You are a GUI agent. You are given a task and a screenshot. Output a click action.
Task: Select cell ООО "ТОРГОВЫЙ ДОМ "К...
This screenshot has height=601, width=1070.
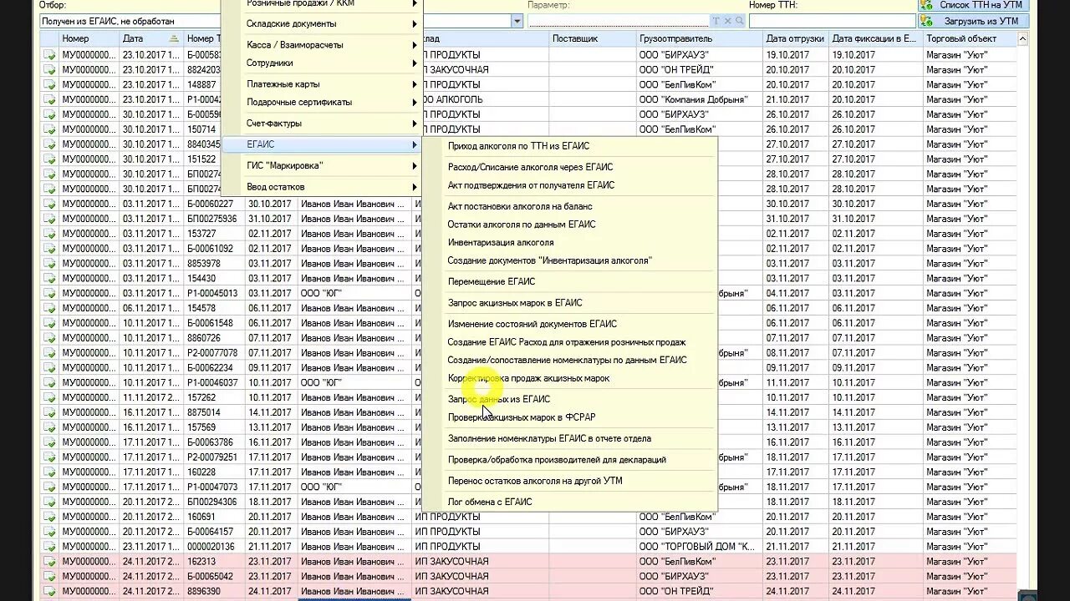[x=700, y=547]
